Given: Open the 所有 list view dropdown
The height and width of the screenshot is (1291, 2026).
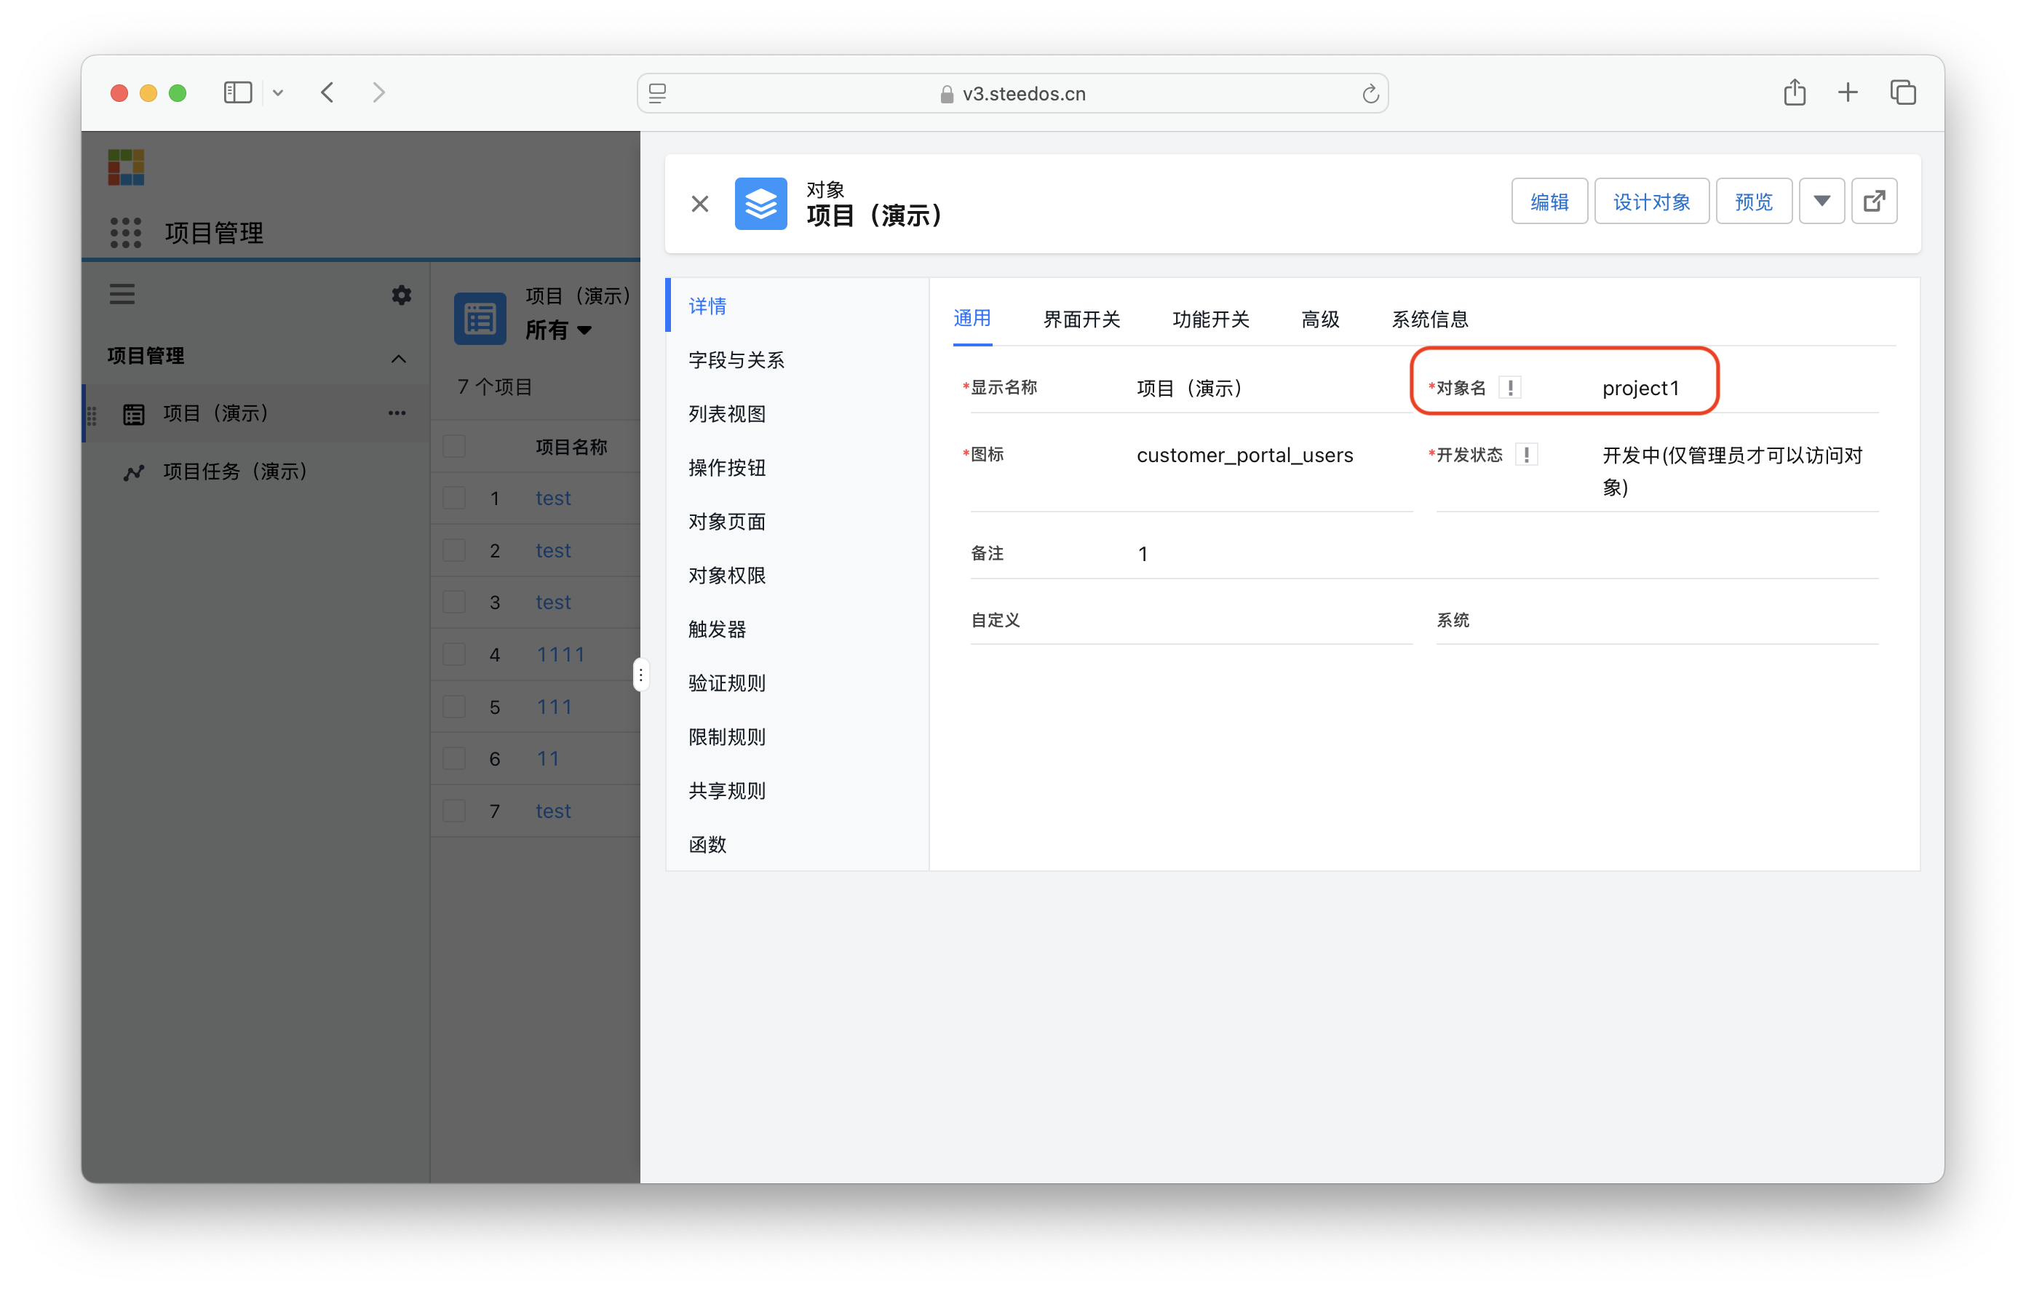Looking at the screenshot, I should click(559, 330).
